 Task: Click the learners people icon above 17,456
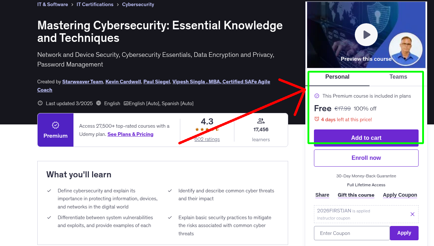click(x=261, y=121)
